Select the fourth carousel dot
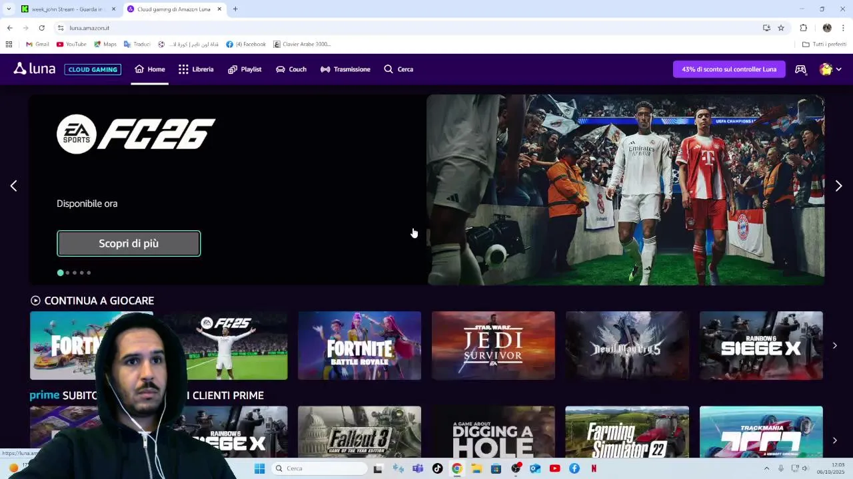 pyautogui.click(x=81, y=273)
